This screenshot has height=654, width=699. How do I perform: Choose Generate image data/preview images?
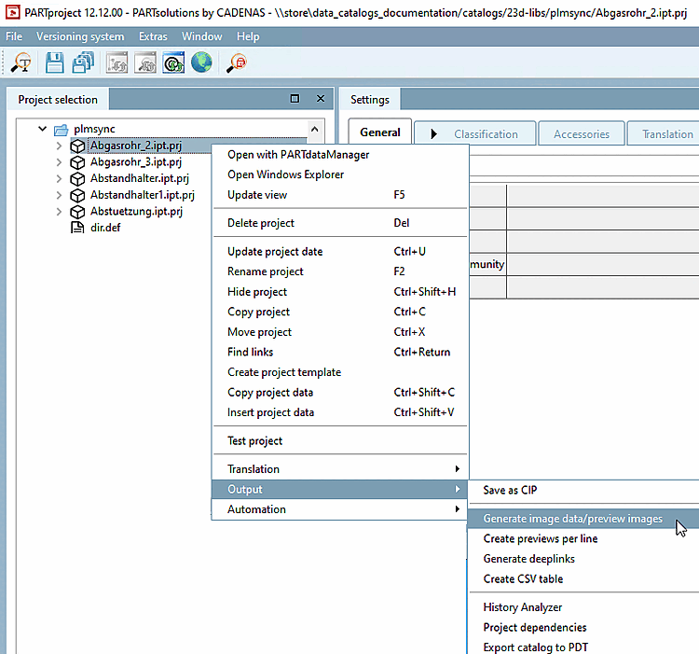tap(584, 519)
